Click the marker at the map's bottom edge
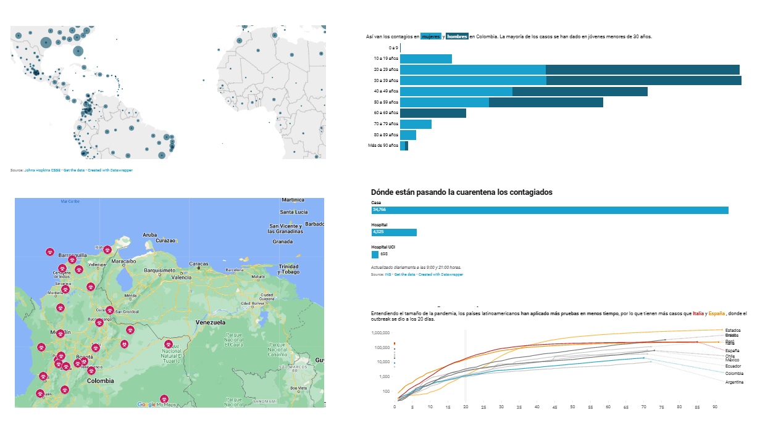 point(164,398)
